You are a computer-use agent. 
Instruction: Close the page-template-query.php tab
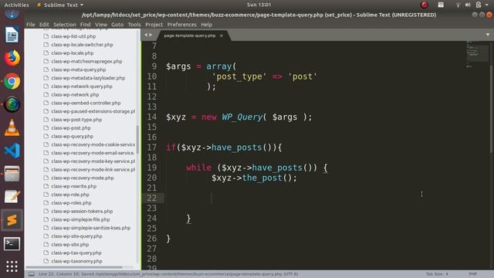point(222,36)
